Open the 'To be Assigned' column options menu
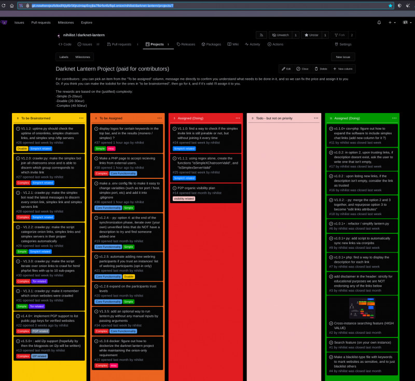Image resolution: width=415 pixels, height=381 pixels. click(160, 118)
